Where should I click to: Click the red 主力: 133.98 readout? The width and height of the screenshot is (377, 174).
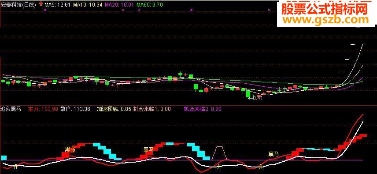43,109
